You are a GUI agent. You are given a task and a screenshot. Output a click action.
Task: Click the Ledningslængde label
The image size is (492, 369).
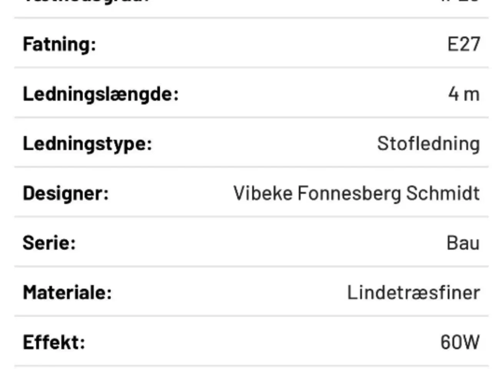click(x=101, y=94)
